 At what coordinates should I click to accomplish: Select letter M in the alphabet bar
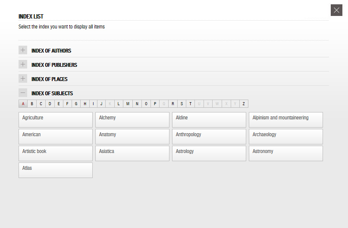point(128,103)
